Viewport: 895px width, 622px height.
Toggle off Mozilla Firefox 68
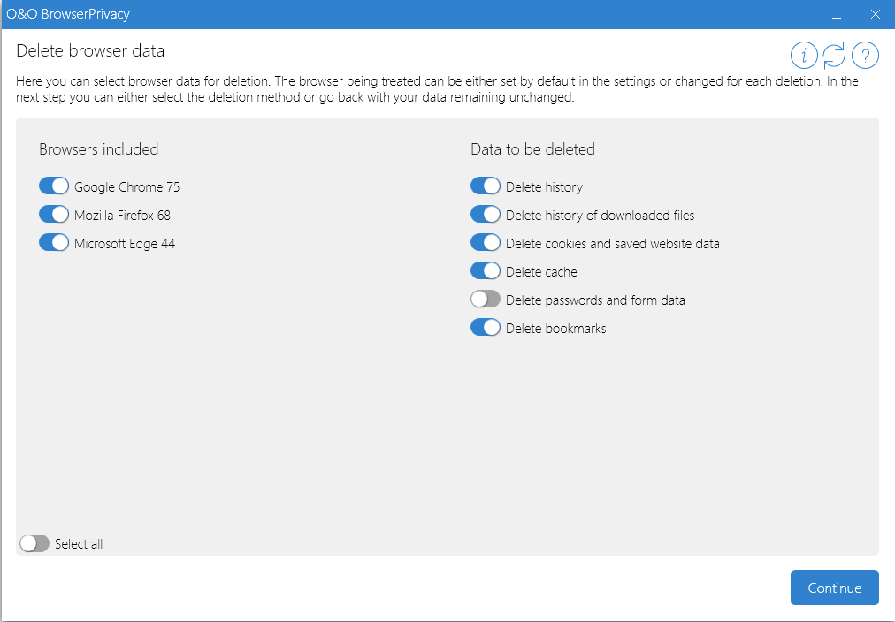pyautogui.click(x=54, y=214)
